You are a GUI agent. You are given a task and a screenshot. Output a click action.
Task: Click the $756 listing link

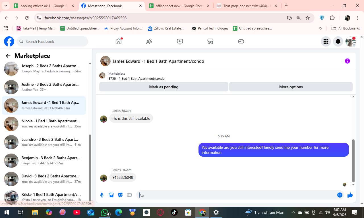click(x=136, y=79)
